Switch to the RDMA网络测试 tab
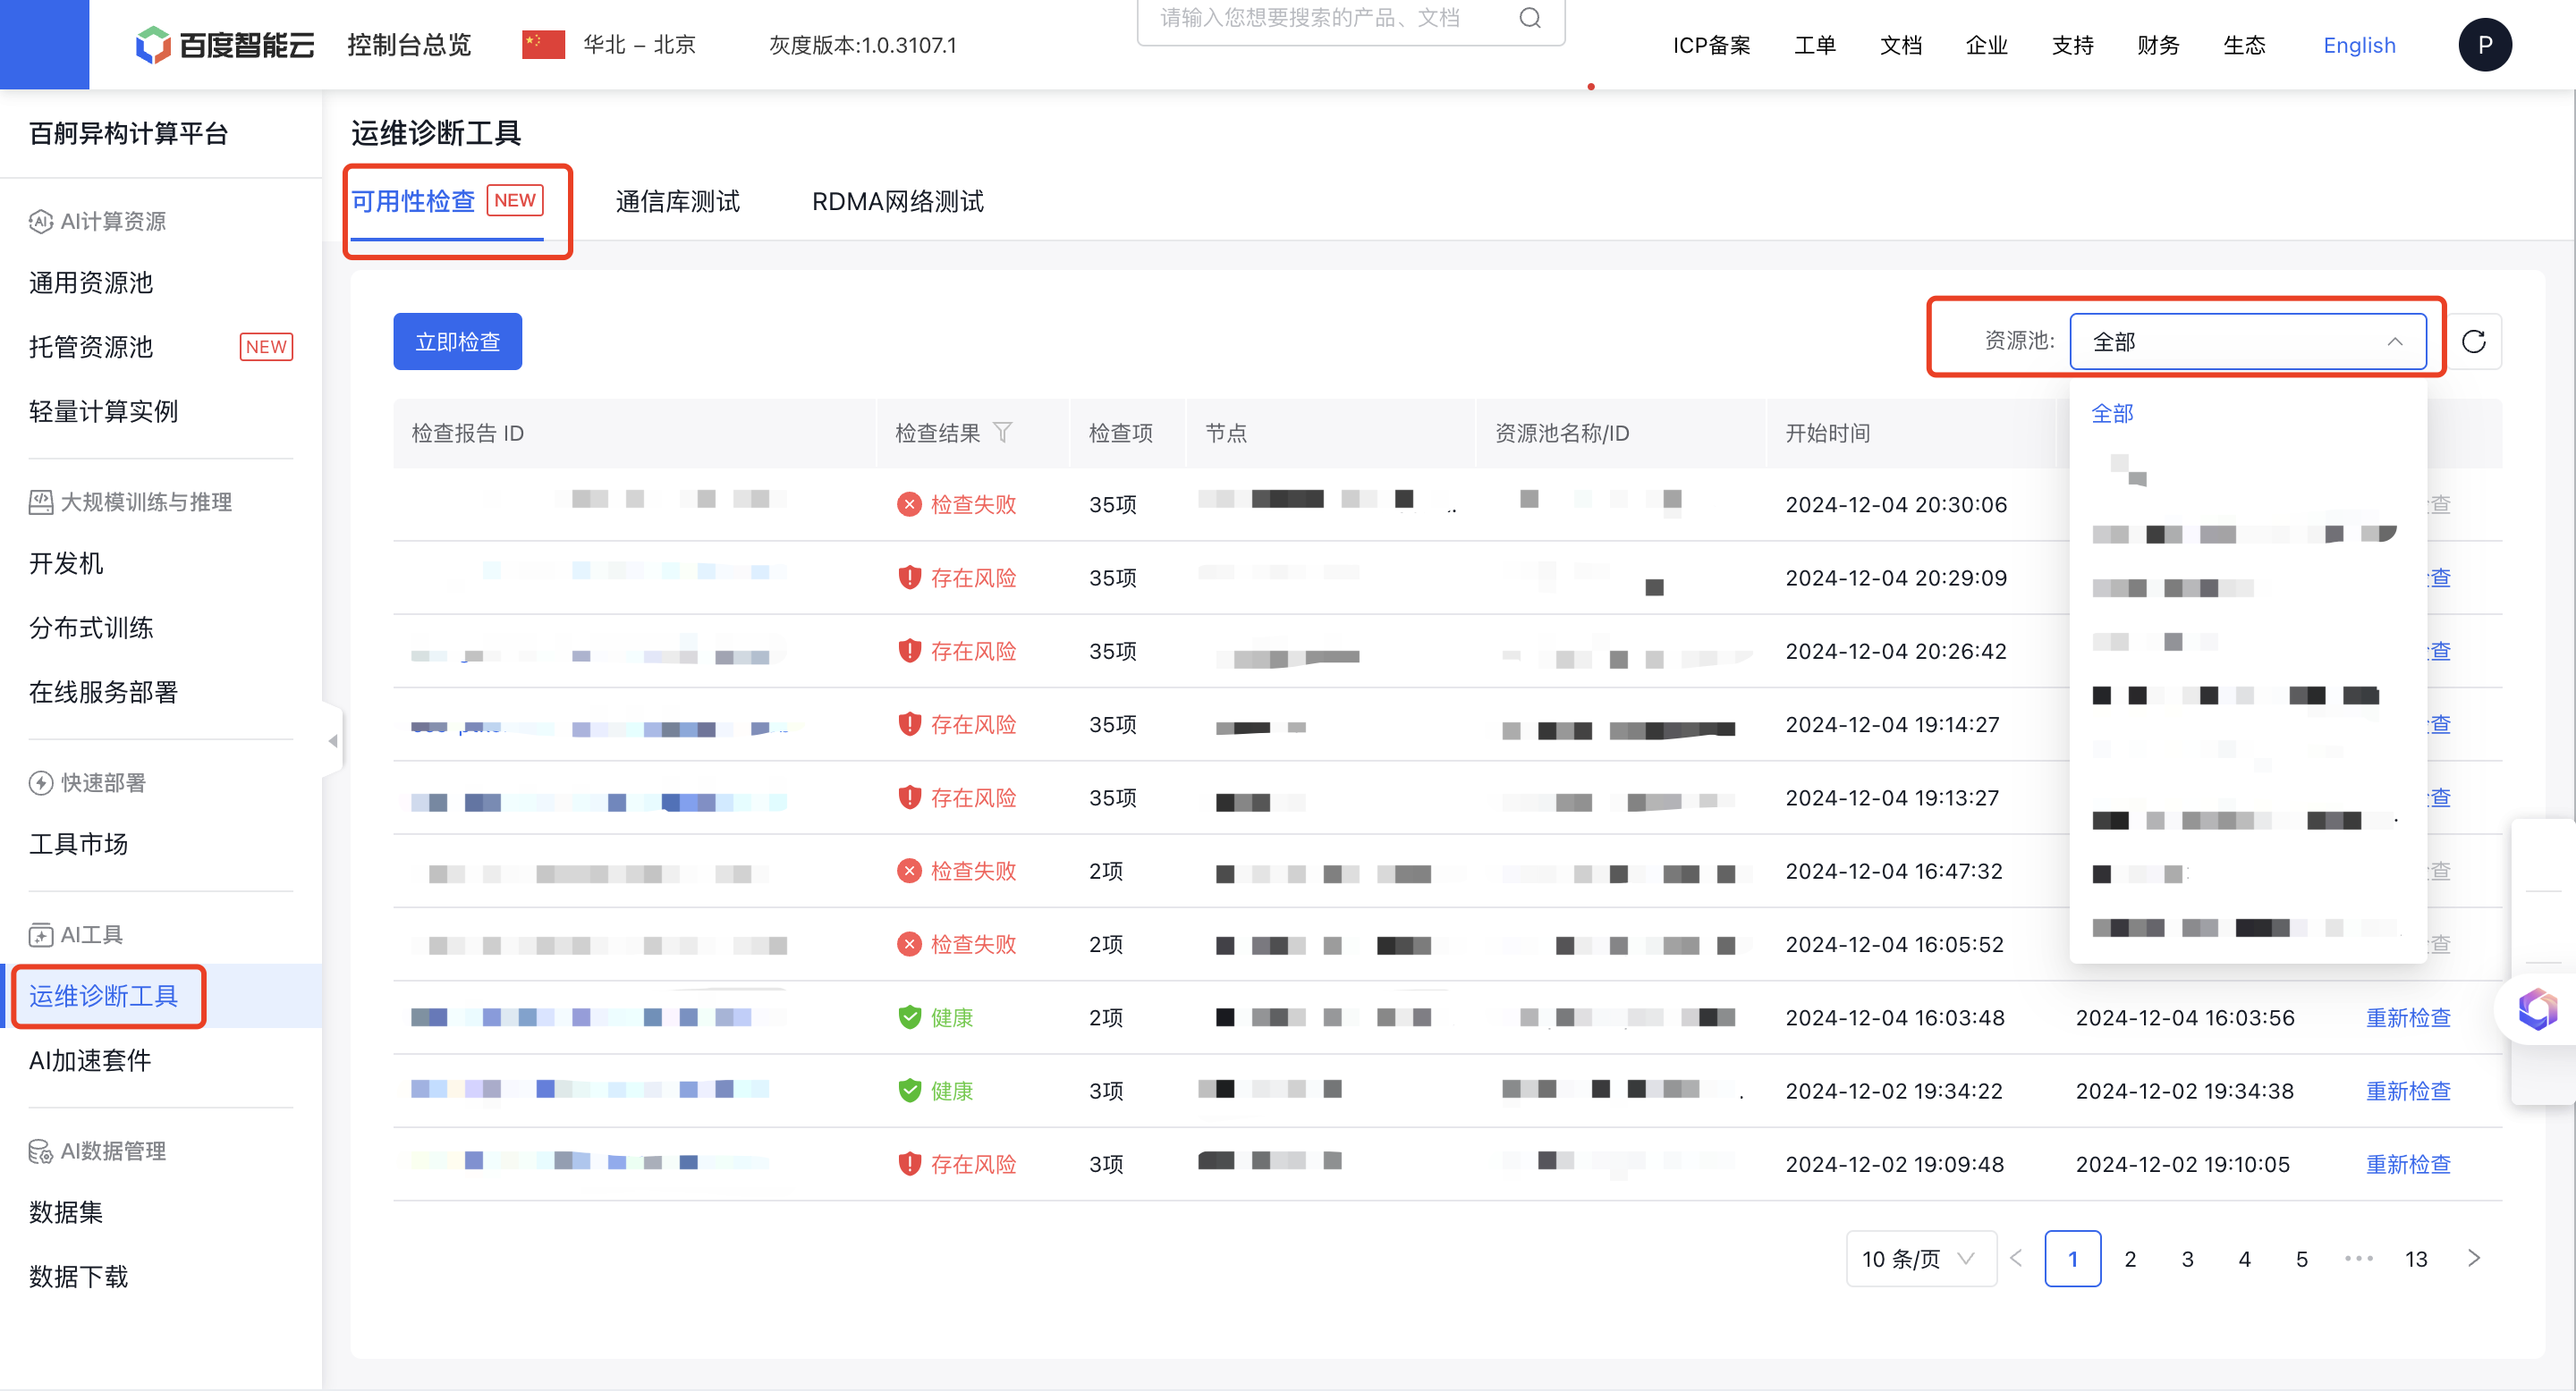 click(x=897, y=201)
